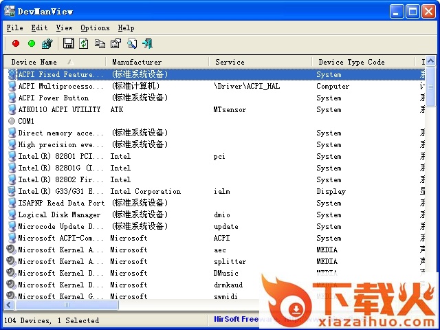This screenshot has height=330, width=440.
Task: Click the device icon of ACPI Power Button
Action: click(12, 98)
